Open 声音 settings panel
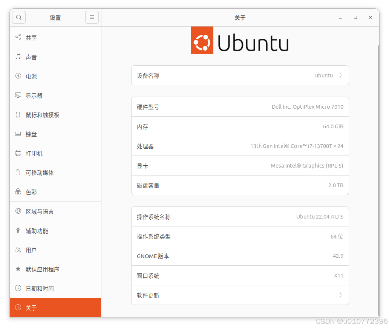The width and height of the screenshot is (389, 328). click(55, 57)
